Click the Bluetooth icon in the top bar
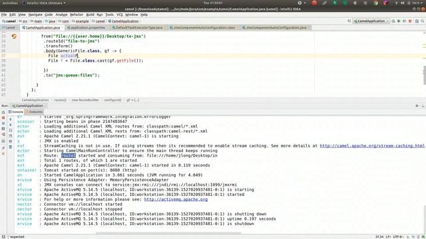Image resolution: width=426 pixels, height=239 pixels. (x=355, y=3)
